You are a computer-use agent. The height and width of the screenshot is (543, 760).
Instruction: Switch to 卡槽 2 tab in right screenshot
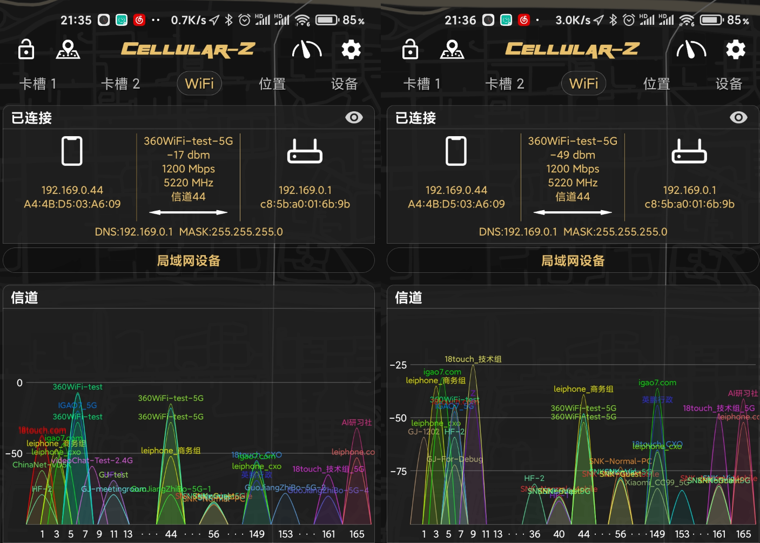click(x=505, y=84)
